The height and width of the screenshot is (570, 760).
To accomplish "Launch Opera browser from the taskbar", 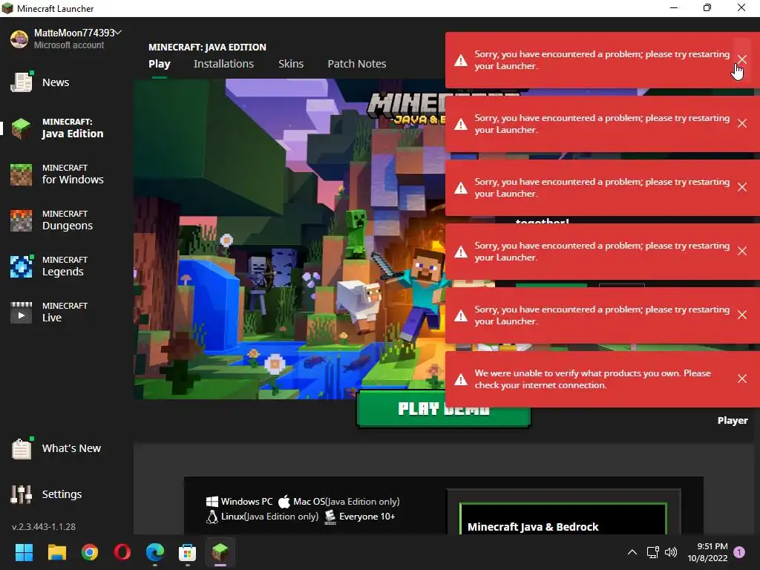I will pos(122,552).
